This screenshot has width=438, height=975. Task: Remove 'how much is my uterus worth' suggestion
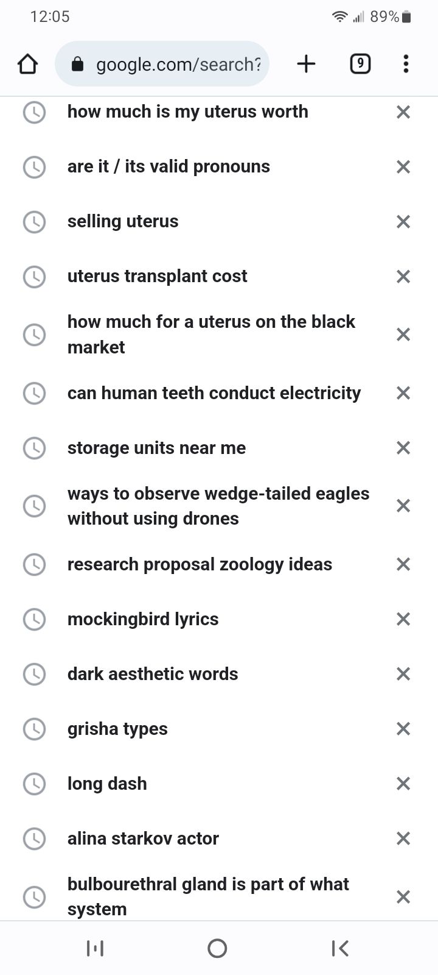[x=403, y=112]
